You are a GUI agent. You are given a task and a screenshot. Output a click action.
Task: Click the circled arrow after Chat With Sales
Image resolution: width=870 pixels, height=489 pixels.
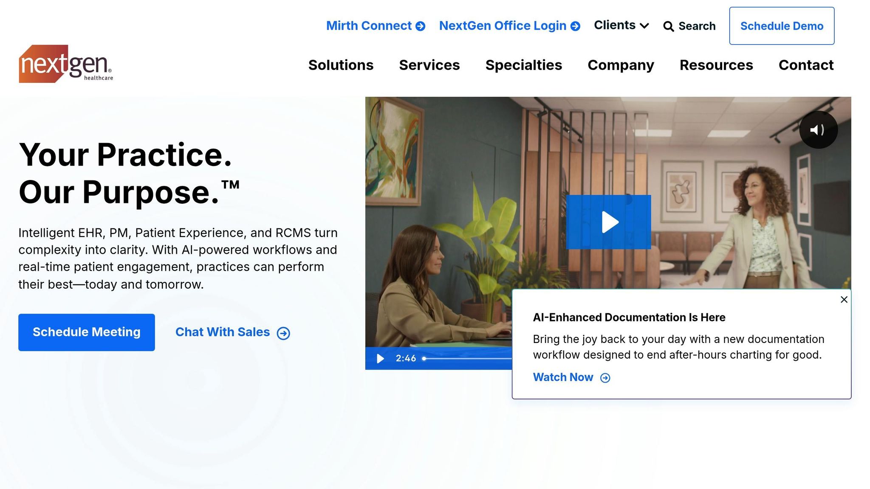pos(283,333)
